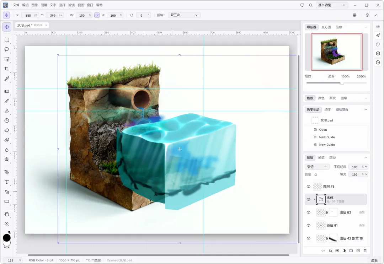The image size is (384, 264).
Task: Click the 200% zoom button
Action: [361, 76]
